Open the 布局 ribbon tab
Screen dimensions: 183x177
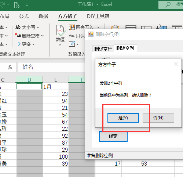(x=4, y=16)
